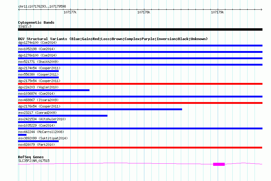Image resolution: width=271 pixels, height=181 pixels.
Task: Click the blue bar under dgv1274n100
Action: coord(140,46)
